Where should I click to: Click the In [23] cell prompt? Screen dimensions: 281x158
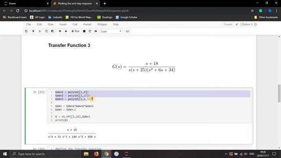40,92
